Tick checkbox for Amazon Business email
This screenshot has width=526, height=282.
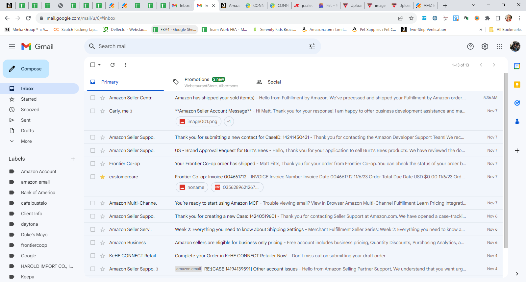(x=93, y=243)
